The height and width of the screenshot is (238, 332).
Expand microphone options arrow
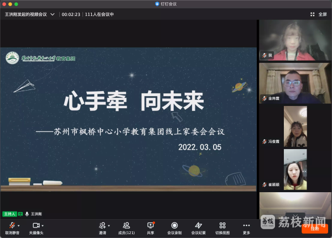[x=19, y=226]
